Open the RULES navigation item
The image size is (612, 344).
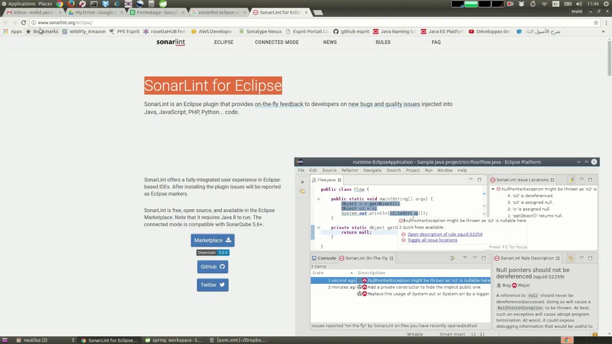pyautogui.click(x=383, y=42)
